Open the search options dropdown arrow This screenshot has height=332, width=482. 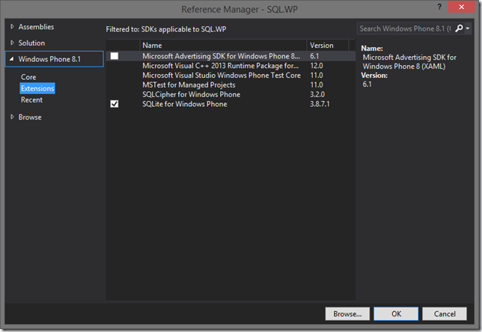(x=468, y=28)
